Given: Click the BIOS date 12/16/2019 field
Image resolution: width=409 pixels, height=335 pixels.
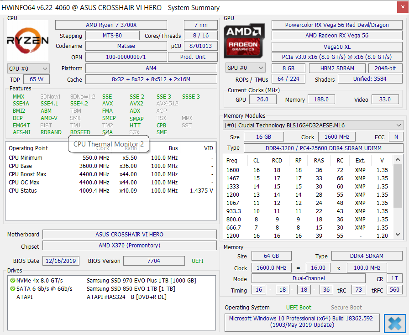Looking at the screenshot, I should [x=61, y=261].
